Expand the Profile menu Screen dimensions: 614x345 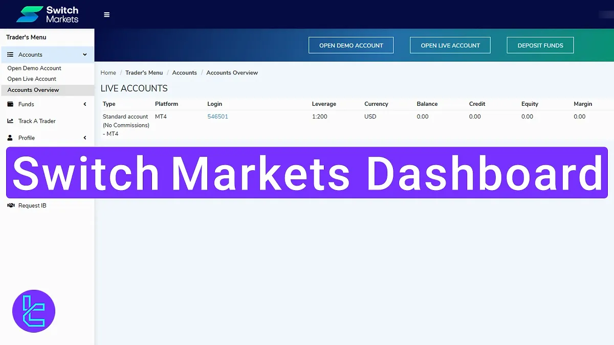click(84, 137)
